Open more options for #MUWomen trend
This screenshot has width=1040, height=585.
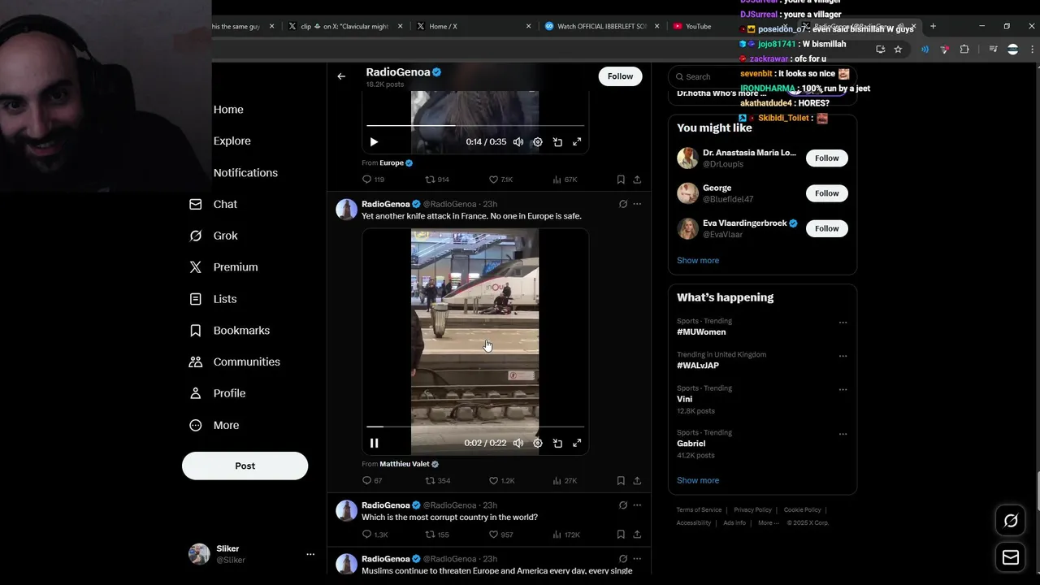[x=843, y=323]
